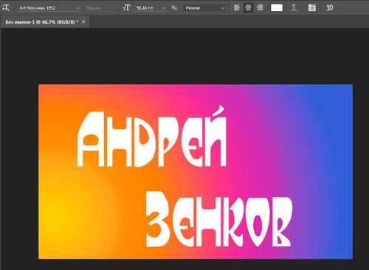
Task: Select the center text alignment
Action: click(x=249, y=8)
